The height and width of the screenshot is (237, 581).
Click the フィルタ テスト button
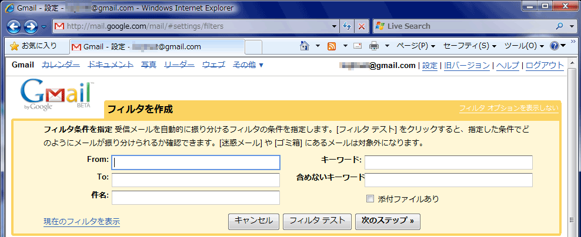point(317,221)
